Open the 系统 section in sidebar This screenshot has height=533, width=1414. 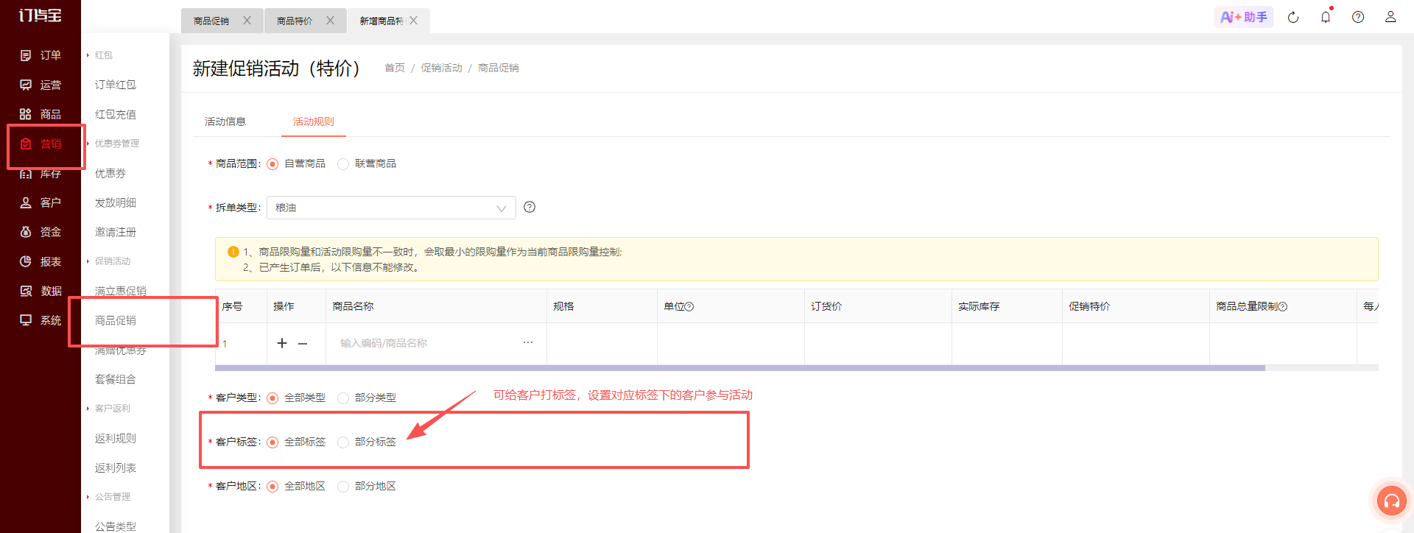41,320
